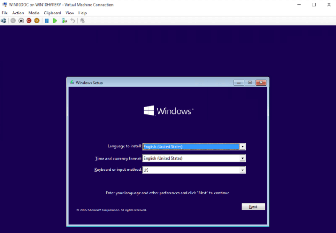
Task: Click the 'Keyboard or input method:' label
Action: pos(118,170)
